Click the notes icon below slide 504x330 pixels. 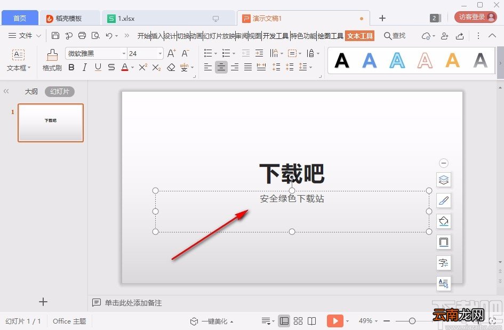point(97,302)
